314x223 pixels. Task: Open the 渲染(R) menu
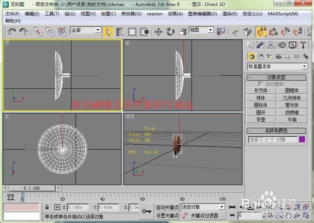230,14
